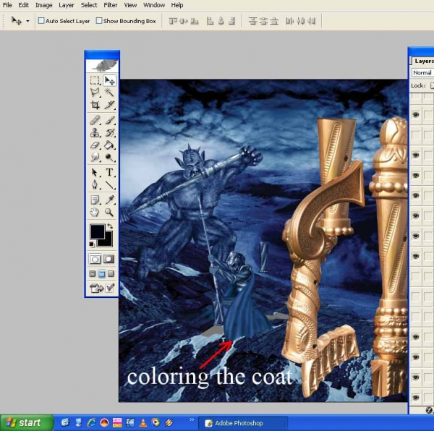The image size is (434, 431).
Task: Open the Layer menu
Action: (x=67, y=5)
